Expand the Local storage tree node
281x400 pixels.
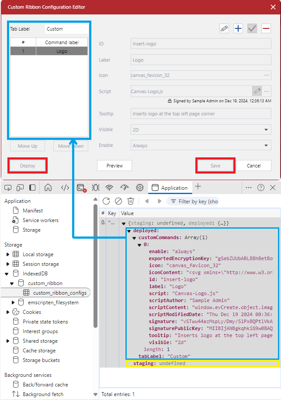pyautogui.click(x=7, y=254)
